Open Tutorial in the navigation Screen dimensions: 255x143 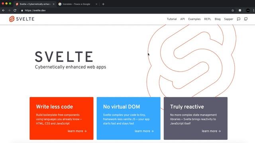[x=172, y=19]
